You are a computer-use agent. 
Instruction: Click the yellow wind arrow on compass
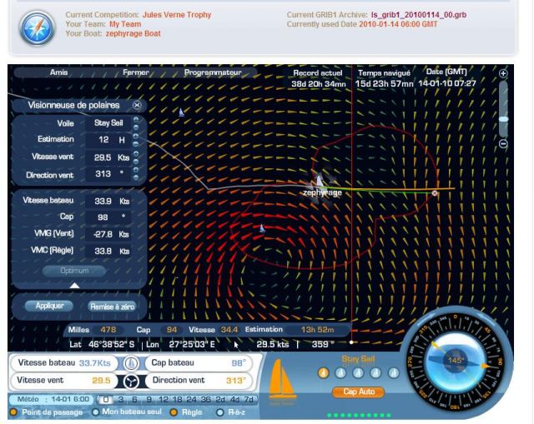click(x=435, y=346)
